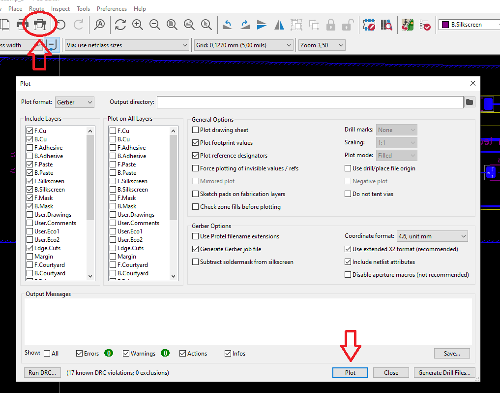Toggle Subtract soldermask from silkscreen
Viewport: 500px width, 393px height.
pos(196,262)
